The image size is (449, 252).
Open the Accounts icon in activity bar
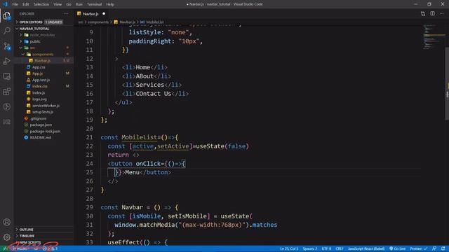click(6, 222)
